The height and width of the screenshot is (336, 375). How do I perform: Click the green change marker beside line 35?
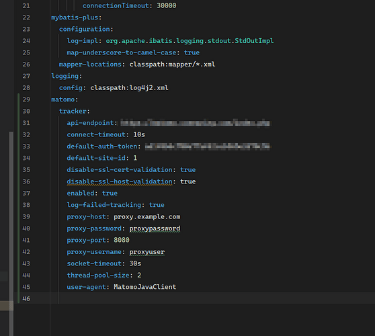(19, 170)
